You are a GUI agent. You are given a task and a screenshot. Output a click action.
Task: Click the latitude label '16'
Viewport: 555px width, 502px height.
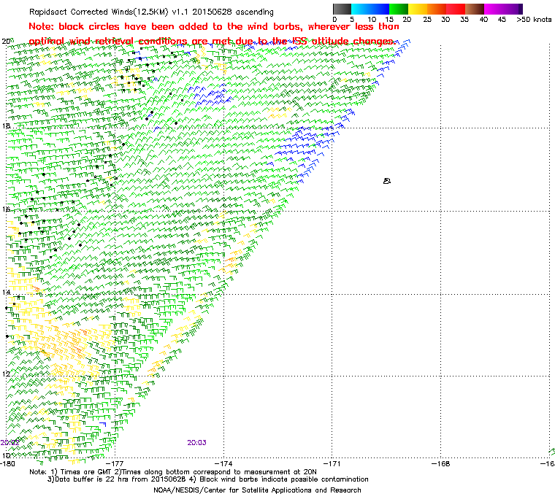[6, 209]
